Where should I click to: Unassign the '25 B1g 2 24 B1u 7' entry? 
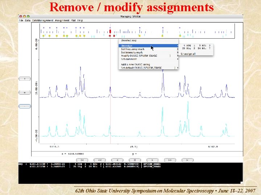[197, 48]
